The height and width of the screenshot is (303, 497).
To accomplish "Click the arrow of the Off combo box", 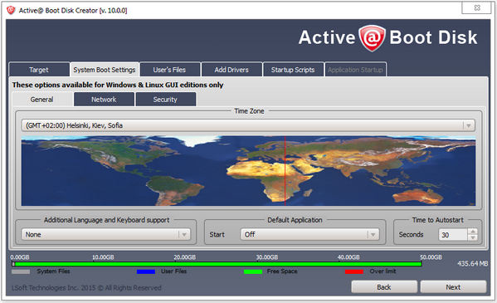I will click(373, 235).
